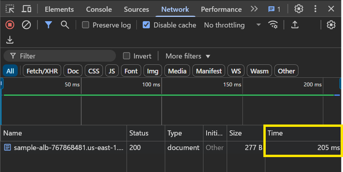The width and height of the screenshot is (343, 172).
Task: Activate the inspect element picker icon
Action: click(10, 9)
